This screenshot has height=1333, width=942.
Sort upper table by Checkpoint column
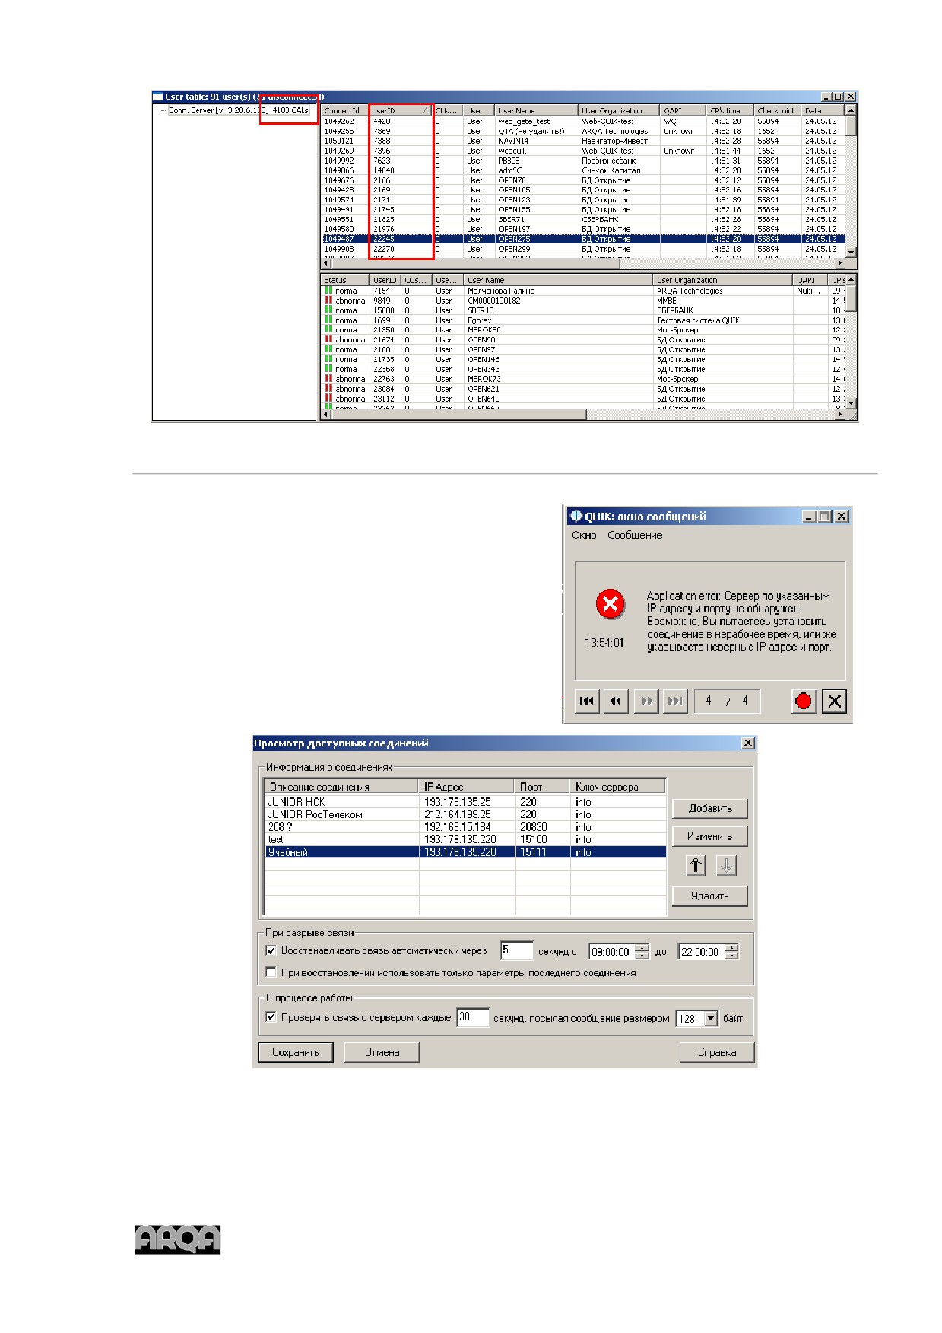point(777,110)
